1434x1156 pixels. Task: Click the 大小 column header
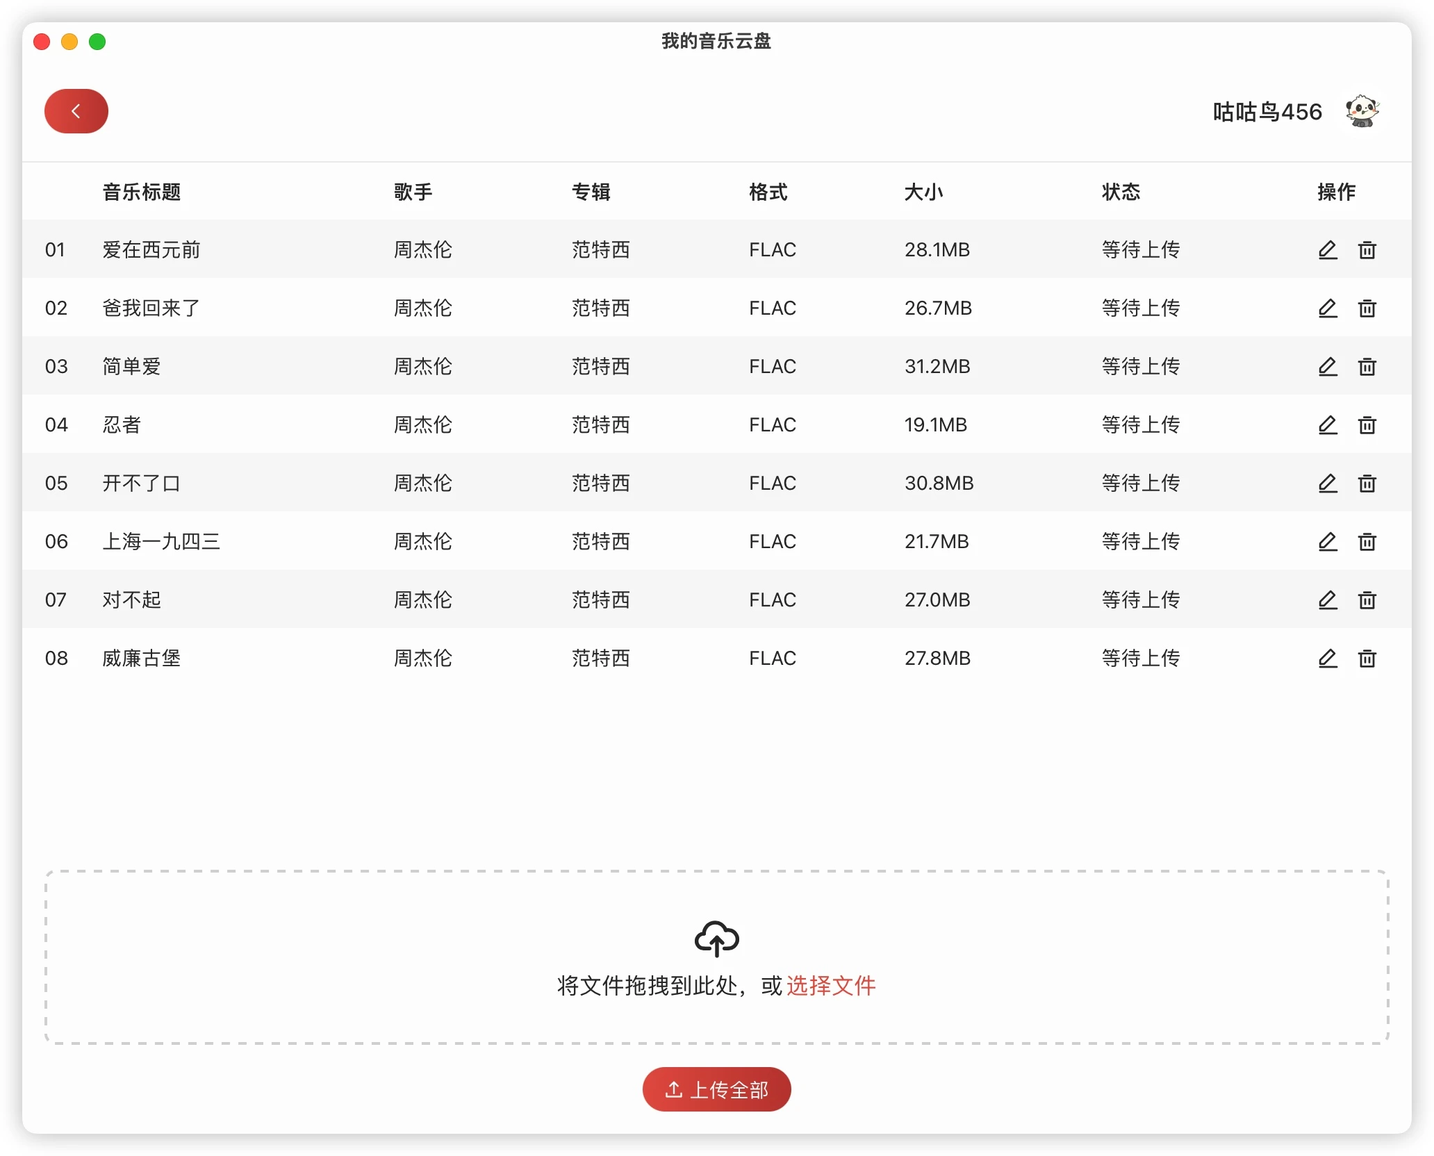[x=923, y=192]
